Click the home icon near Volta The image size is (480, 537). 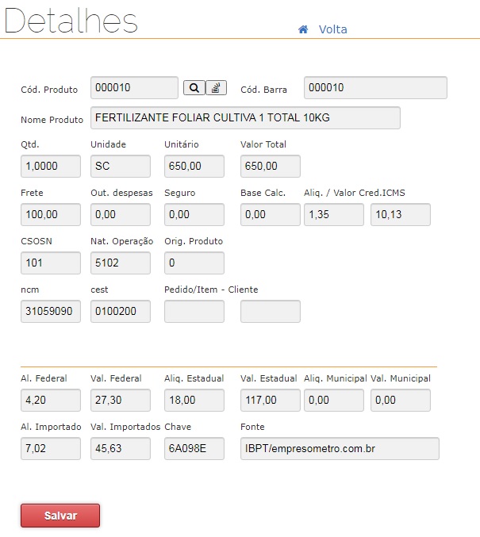(x=302, y=29)
